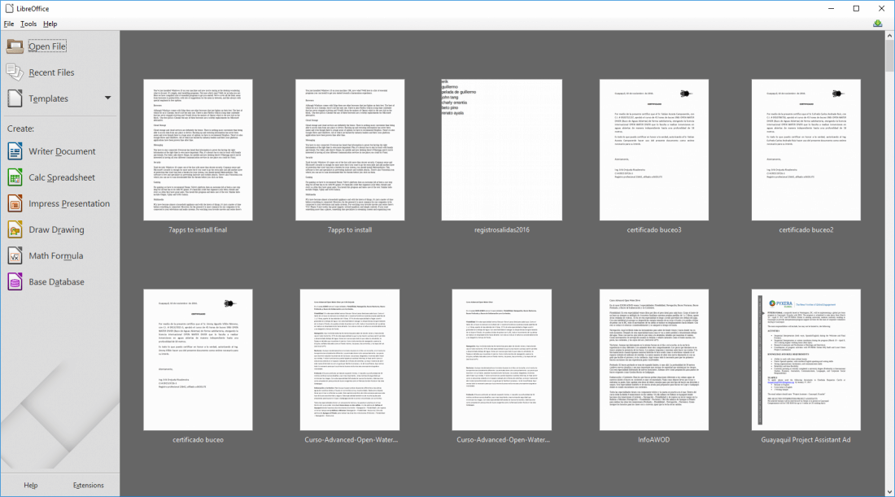The width and height of the screenshot is (895, 497).
Task: Click the Recent Files icon
Action: pyautogui.click(x=15, y=72)
